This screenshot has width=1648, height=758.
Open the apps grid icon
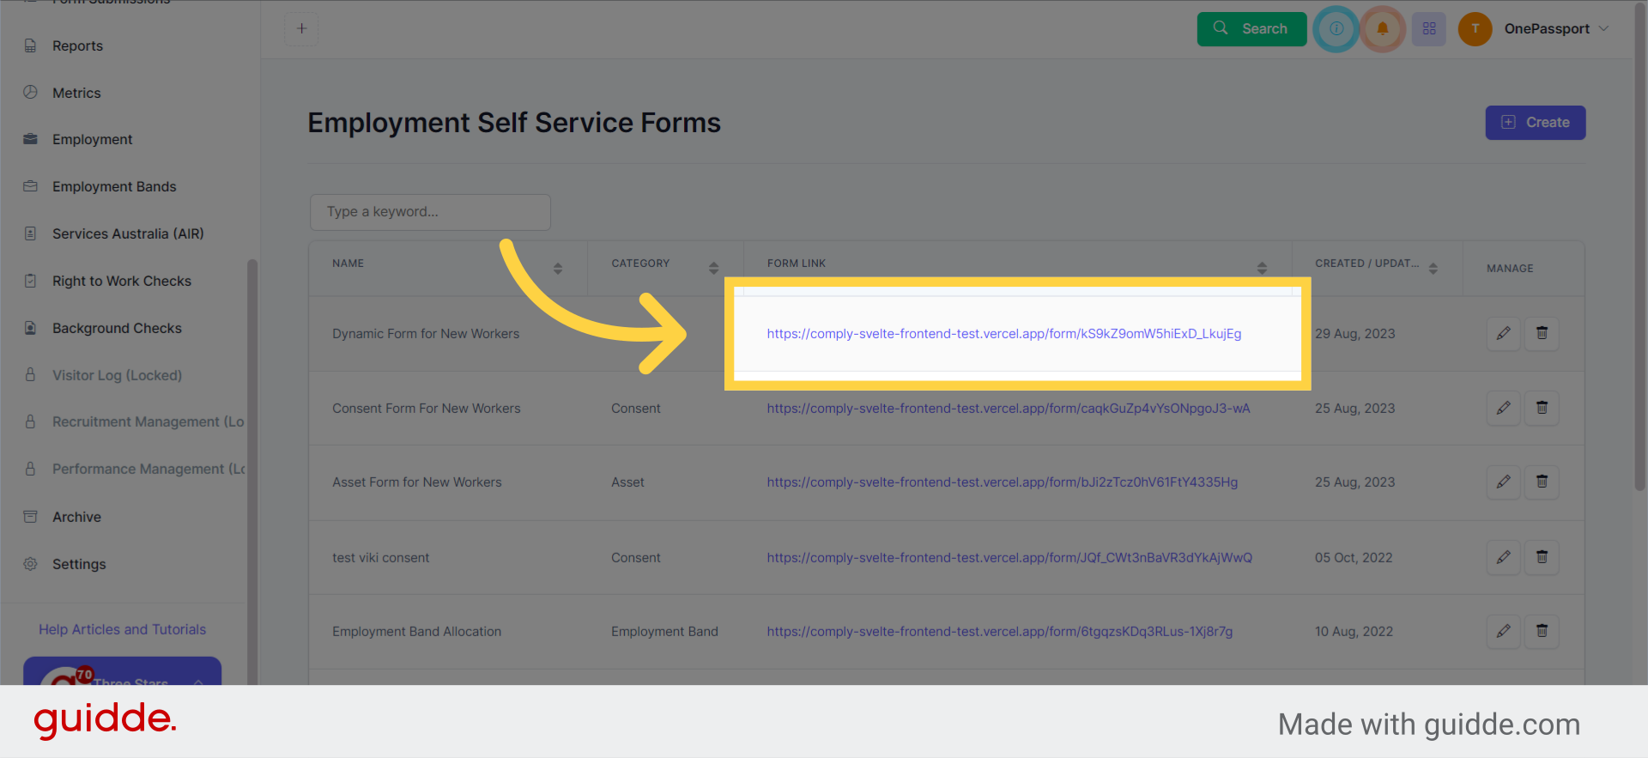(x=1429, y=28)
